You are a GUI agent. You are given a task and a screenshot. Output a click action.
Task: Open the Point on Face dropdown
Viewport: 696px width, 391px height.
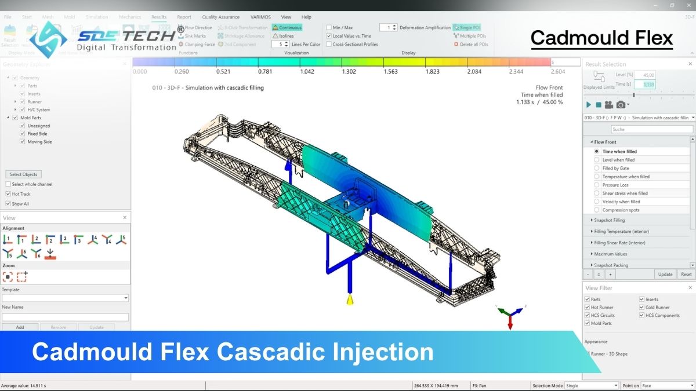pos(667,385)
